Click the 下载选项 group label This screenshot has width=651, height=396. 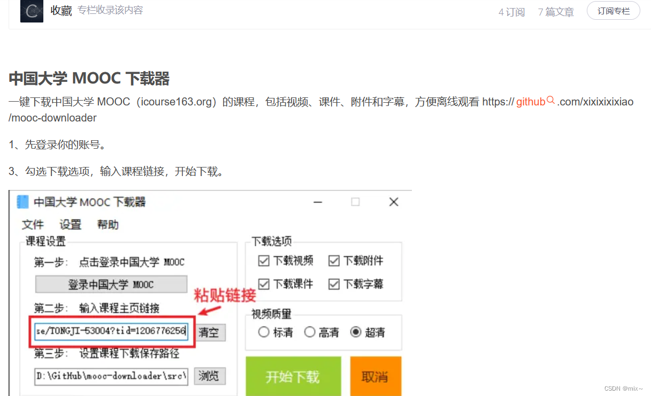pyautogui.click(x=272, y=241)
